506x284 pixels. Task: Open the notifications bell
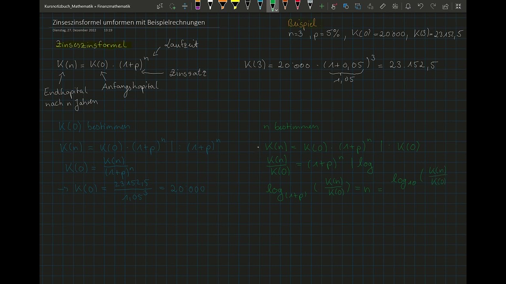[408, 6]
